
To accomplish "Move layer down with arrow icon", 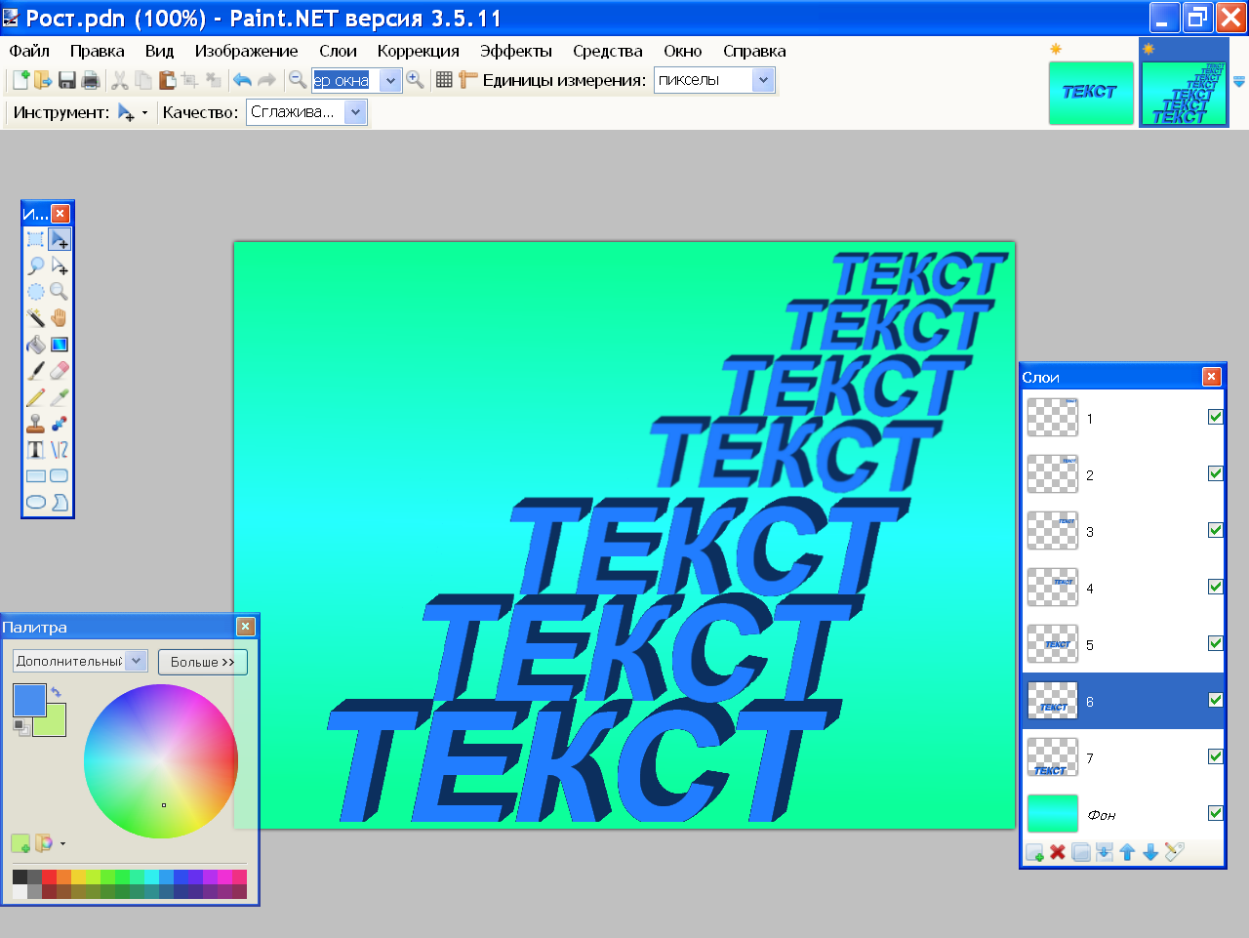I will [x=1151, y=852].
